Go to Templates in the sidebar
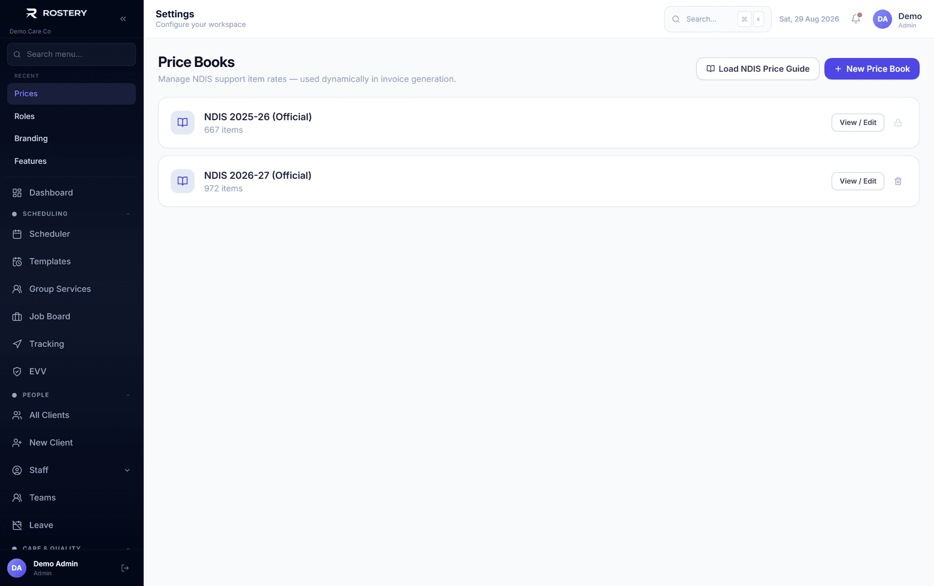This screenshot has height=586, width=934. click(x=71, y=261)
